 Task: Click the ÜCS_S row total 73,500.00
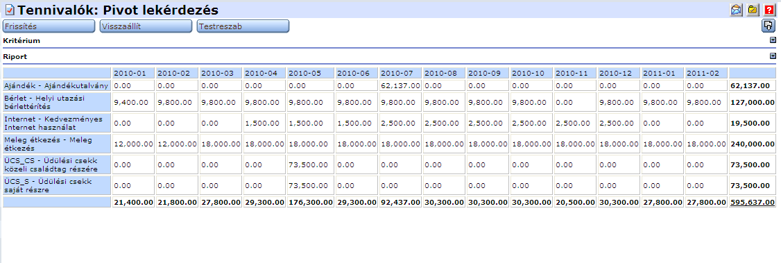(x=753, y=185)
